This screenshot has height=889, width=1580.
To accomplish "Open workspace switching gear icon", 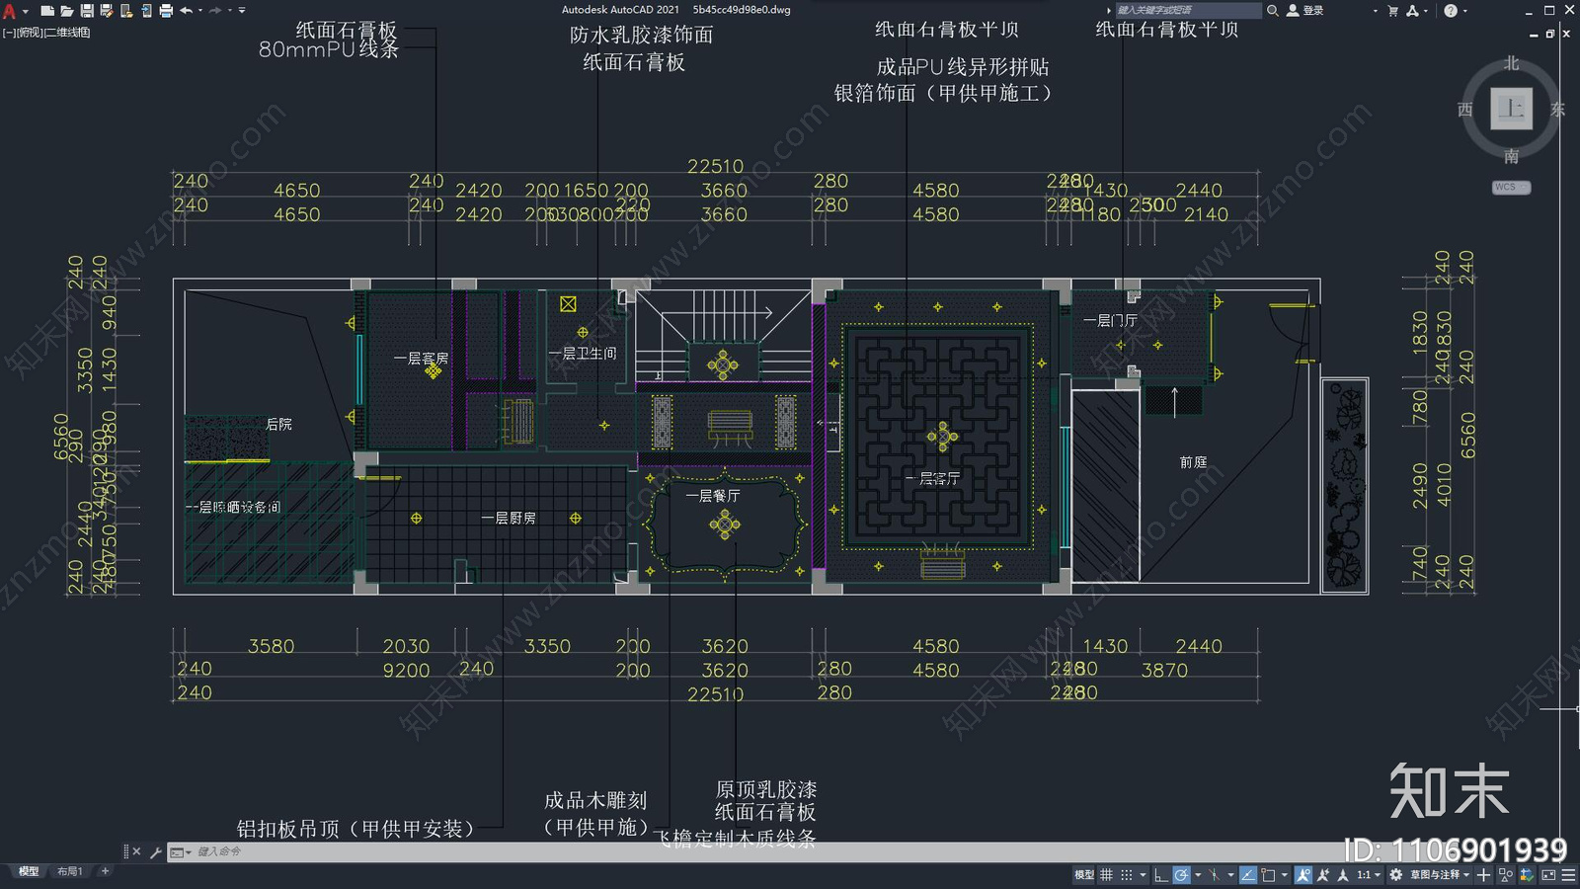I will [1395, 874].
